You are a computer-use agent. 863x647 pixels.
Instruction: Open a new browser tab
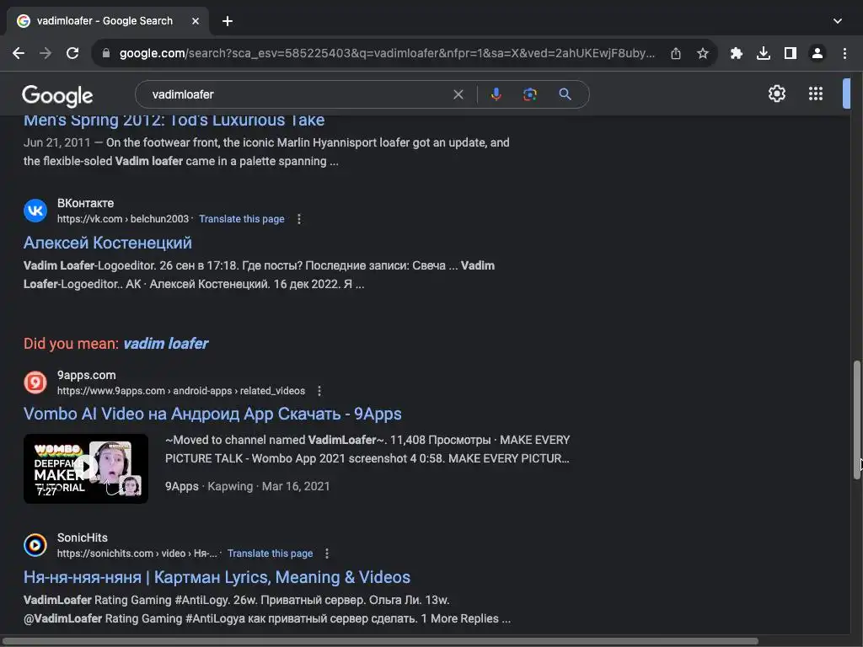coord(228,21)
